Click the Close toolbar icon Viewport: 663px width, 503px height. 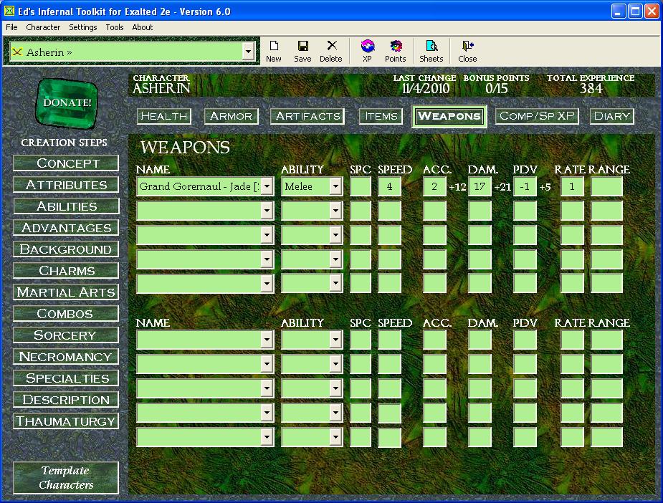(467, 52)
